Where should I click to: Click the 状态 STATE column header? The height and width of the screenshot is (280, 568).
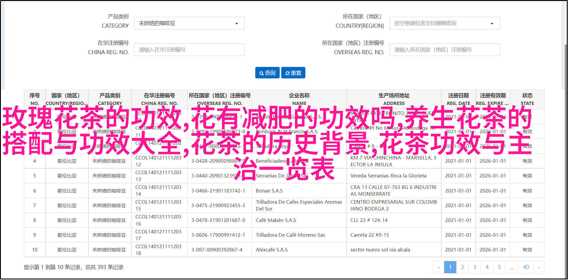[527, 99]
